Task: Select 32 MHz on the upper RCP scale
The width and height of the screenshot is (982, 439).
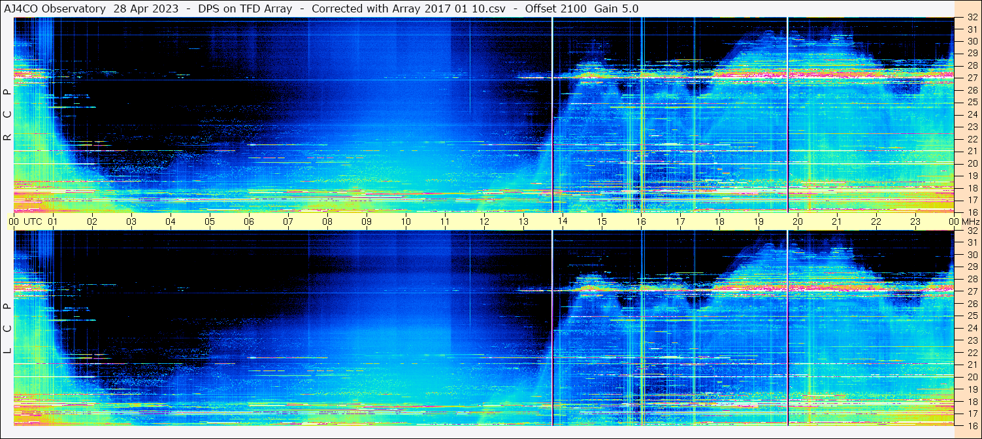Action: [x=971, y=18]
